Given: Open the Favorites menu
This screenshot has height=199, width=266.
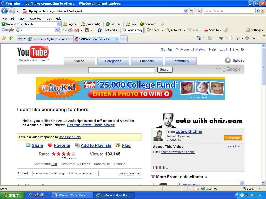Looking at the screenshot, I should [35, 19].
